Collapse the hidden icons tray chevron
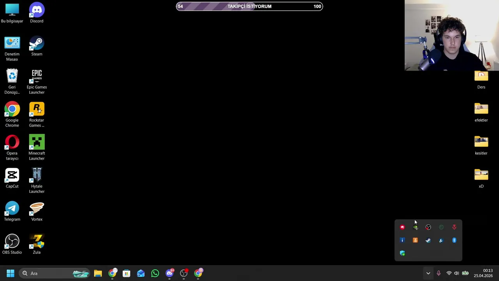The width and height of the screenshot is (499, 281). tap(428, 273)
